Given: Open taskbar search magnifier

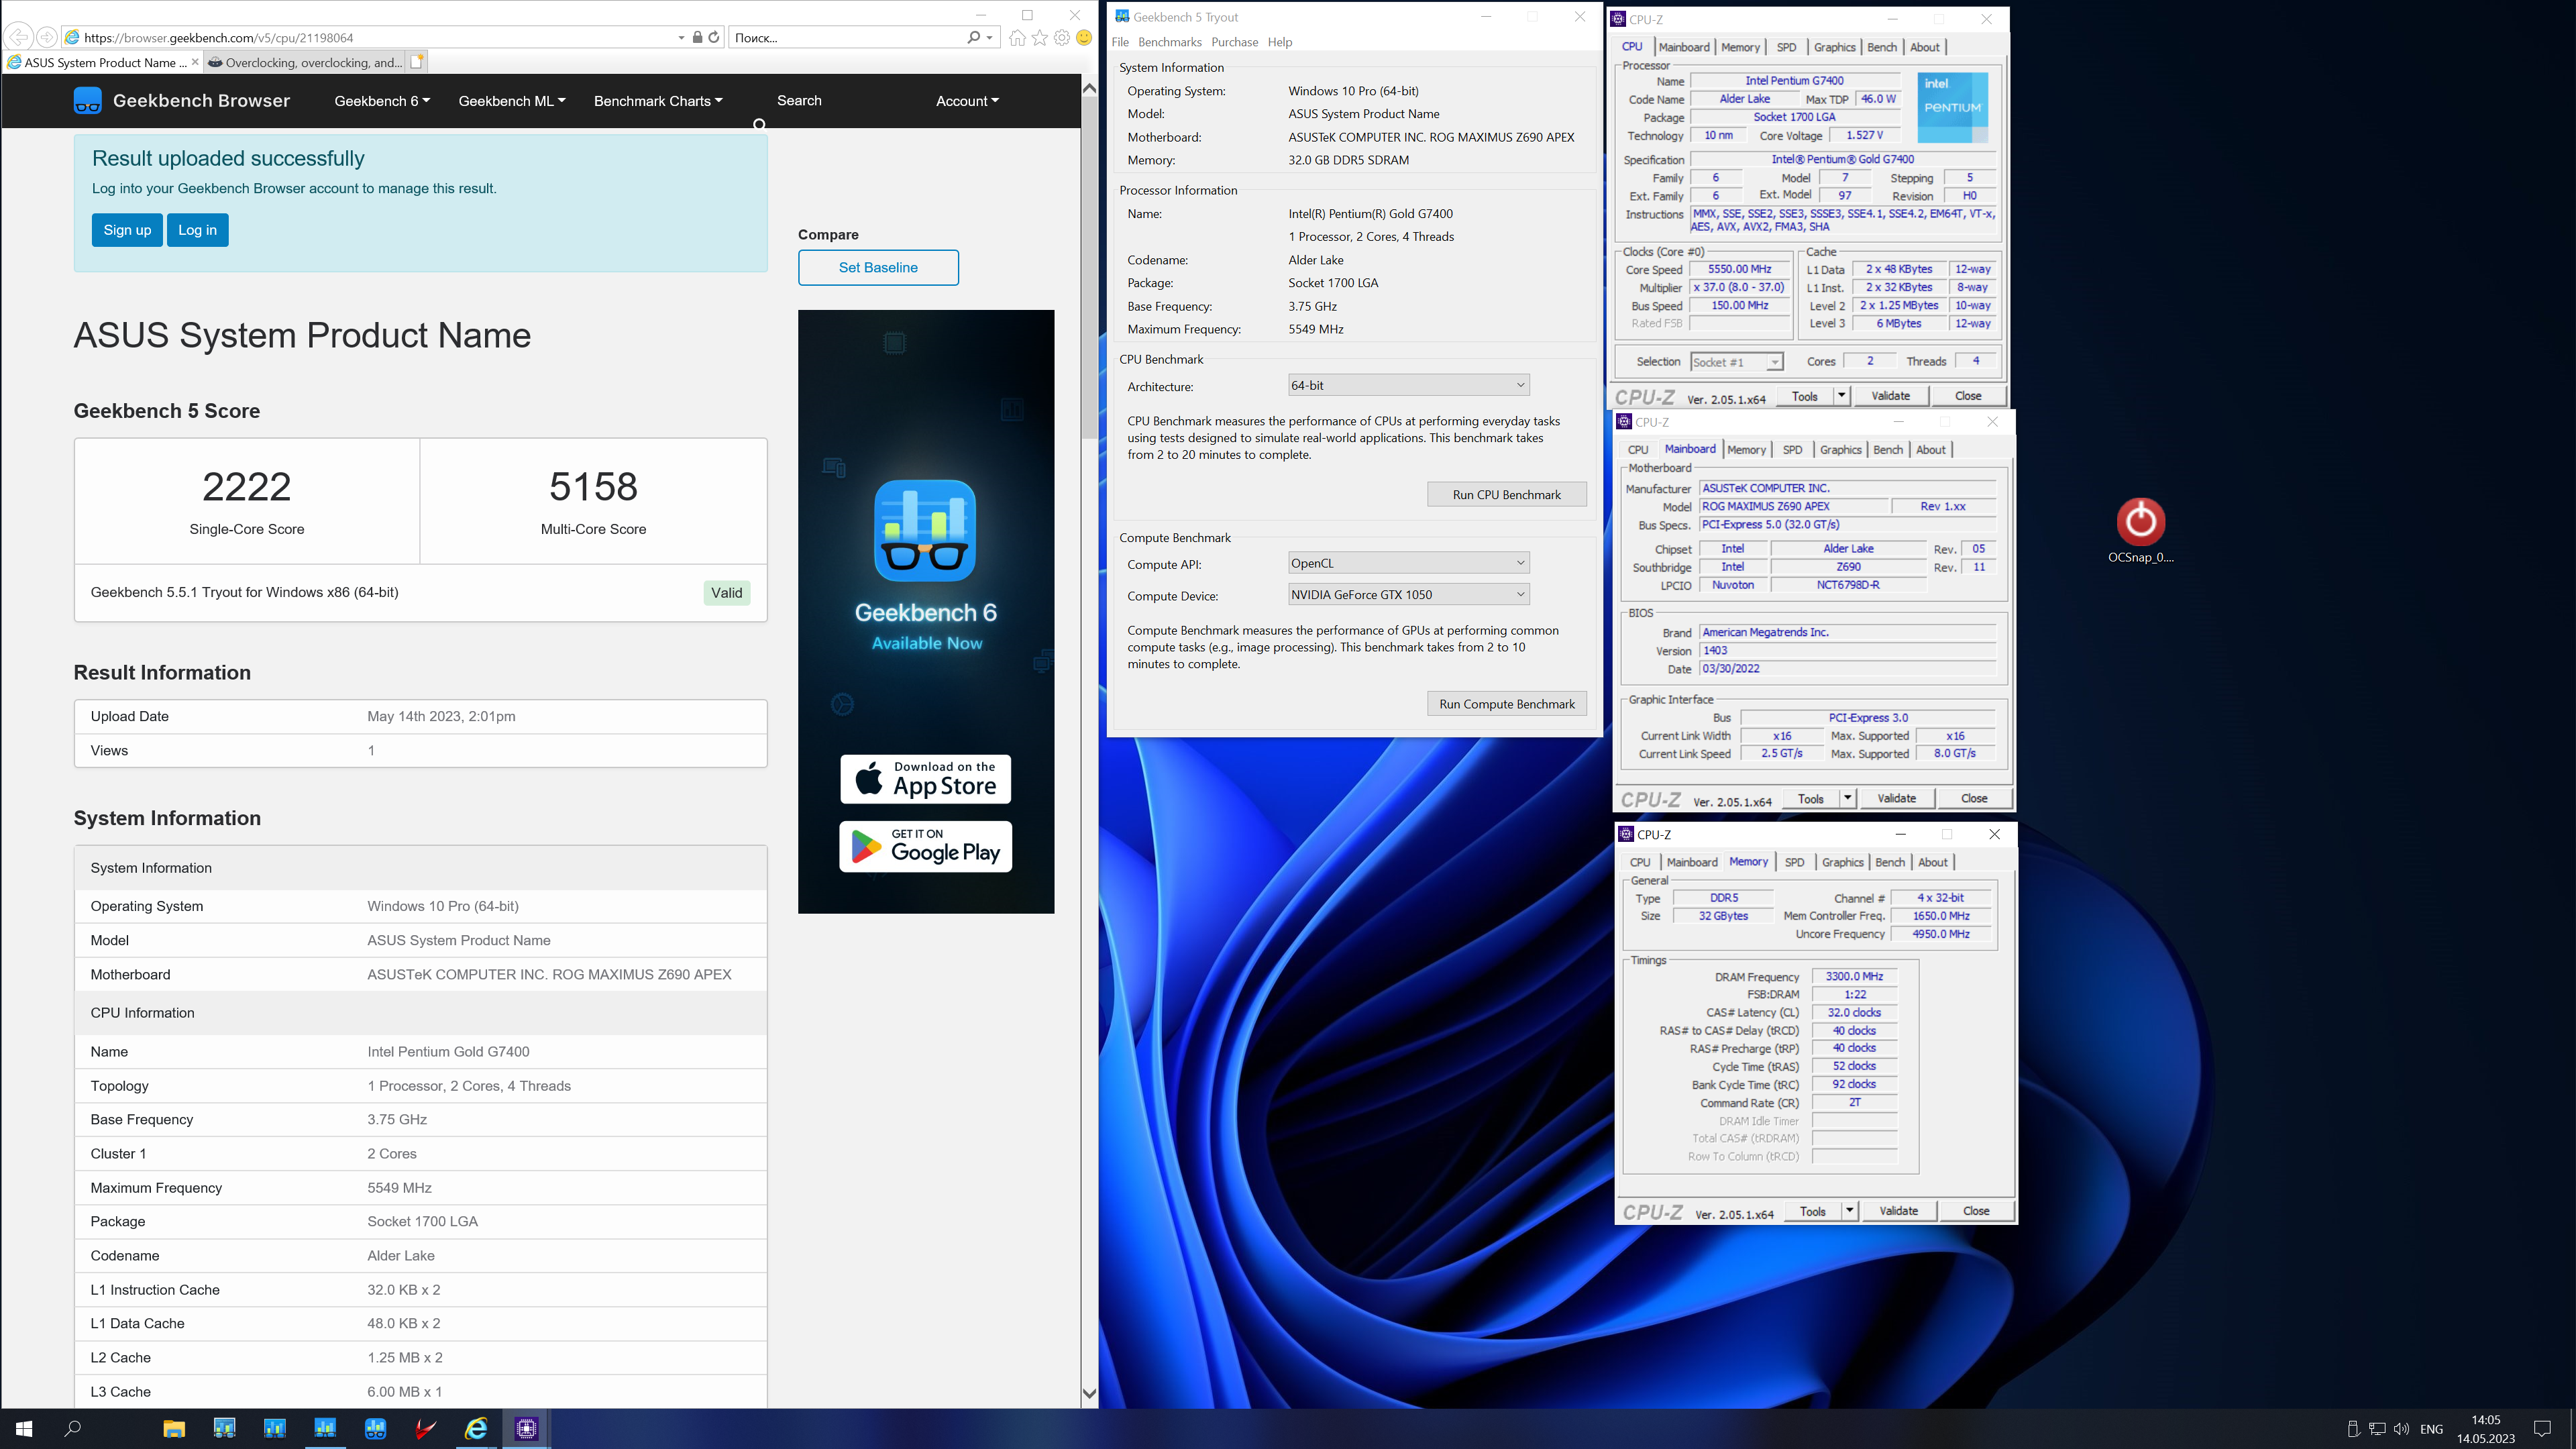Looking at the screenshot, I should click(73, 1428).
